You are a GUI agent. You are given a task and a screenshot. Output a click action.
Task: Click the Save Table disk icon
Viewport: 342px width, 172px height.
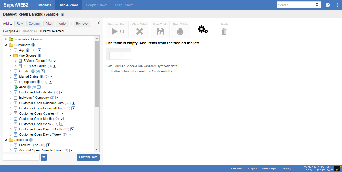tap(160, 31)
